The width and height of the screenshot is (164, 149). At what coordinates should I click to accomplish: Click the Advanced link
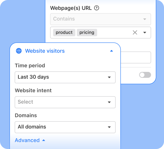coord(27,140)
